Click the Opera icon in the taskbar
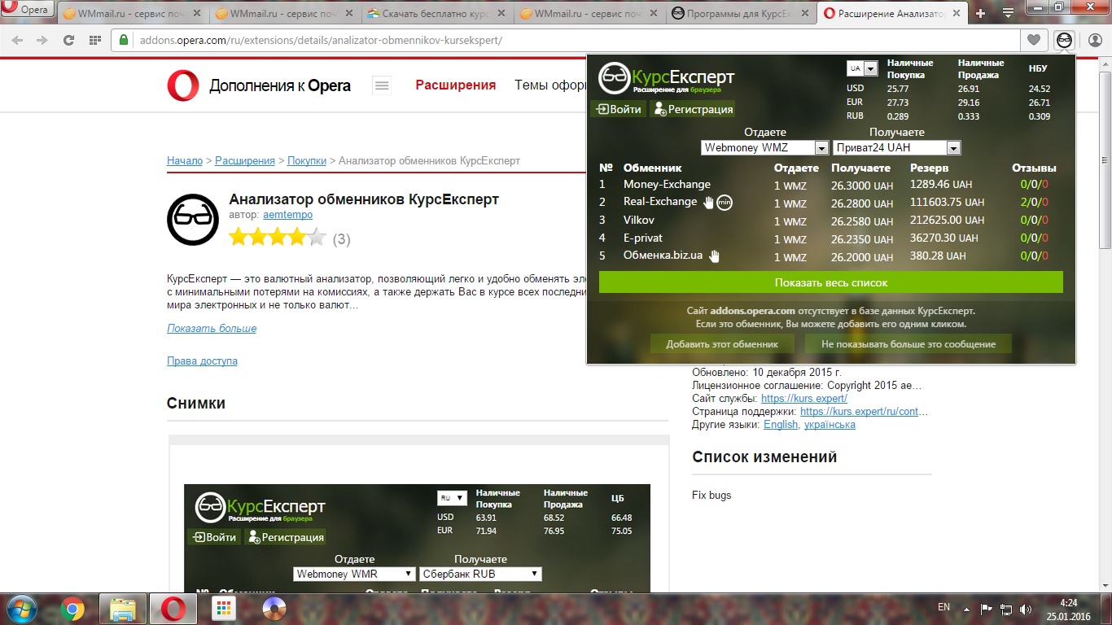1112x625 pixels. pyautogui.click(x=173, y=608)
